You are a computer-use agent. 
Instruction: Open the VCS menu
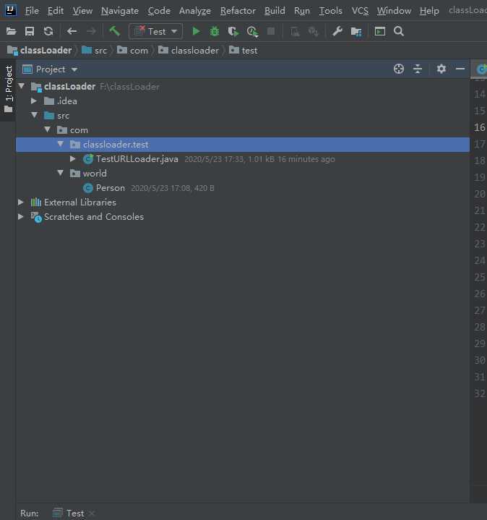click(x=360, y=11)
